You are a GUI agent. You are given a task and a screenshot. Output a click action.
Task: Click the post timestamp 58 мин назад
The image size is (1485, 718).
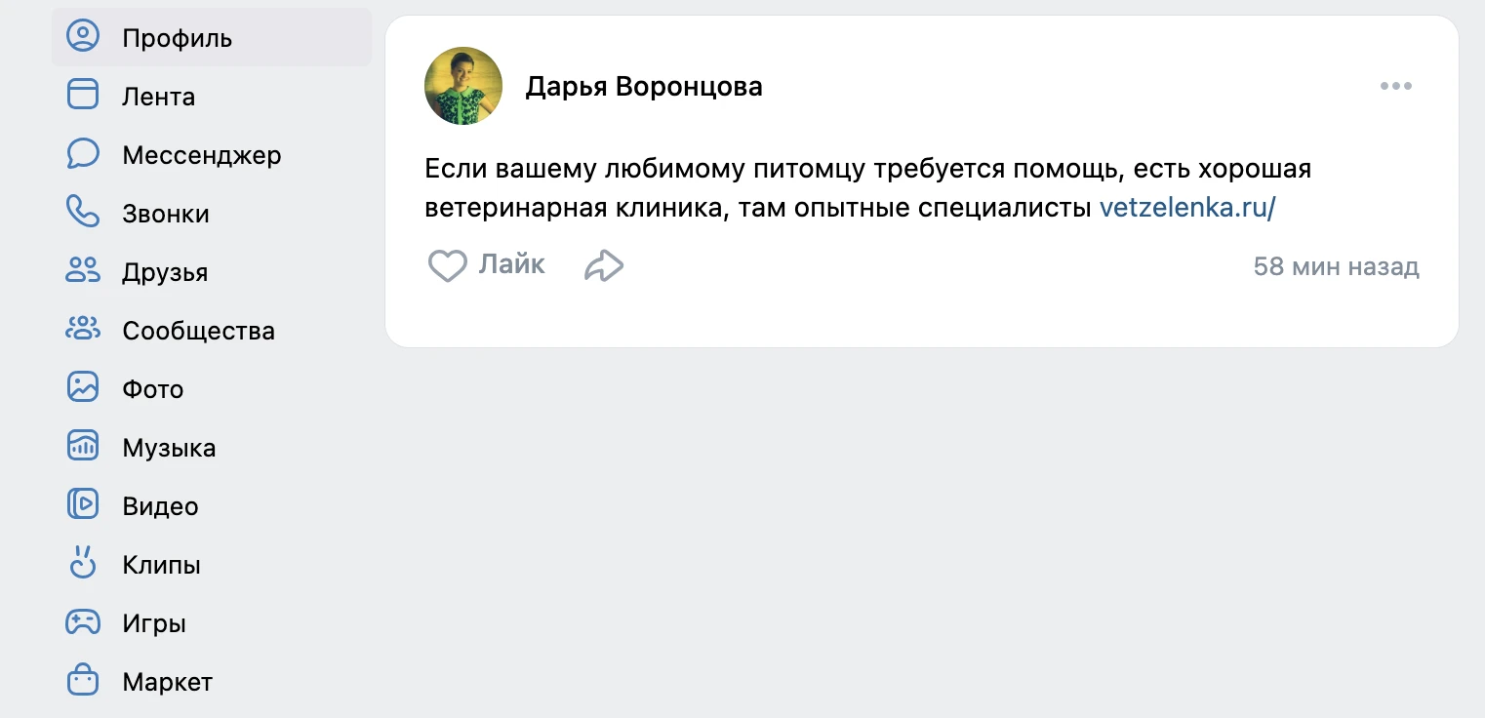point(1336,267)
